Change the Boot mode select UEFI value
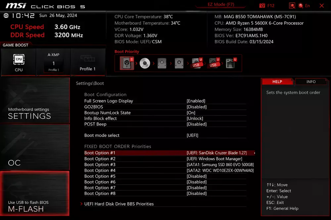The image size is (331, 220). tap(192, 135)
